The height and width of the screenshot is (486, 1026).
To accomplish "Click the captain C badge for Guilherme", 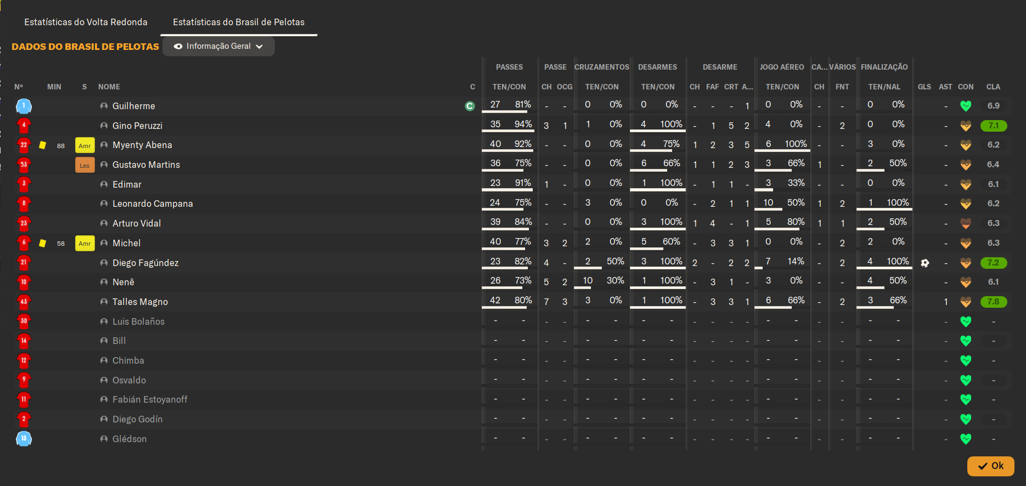I will pos(470,106).
